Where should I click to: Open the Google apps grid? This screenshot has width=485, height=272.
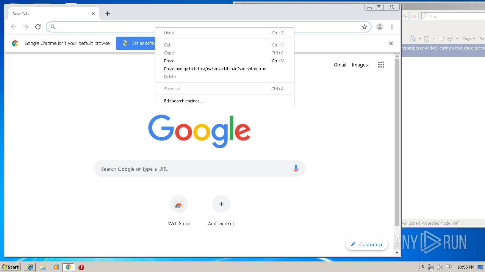coord(381,65)
